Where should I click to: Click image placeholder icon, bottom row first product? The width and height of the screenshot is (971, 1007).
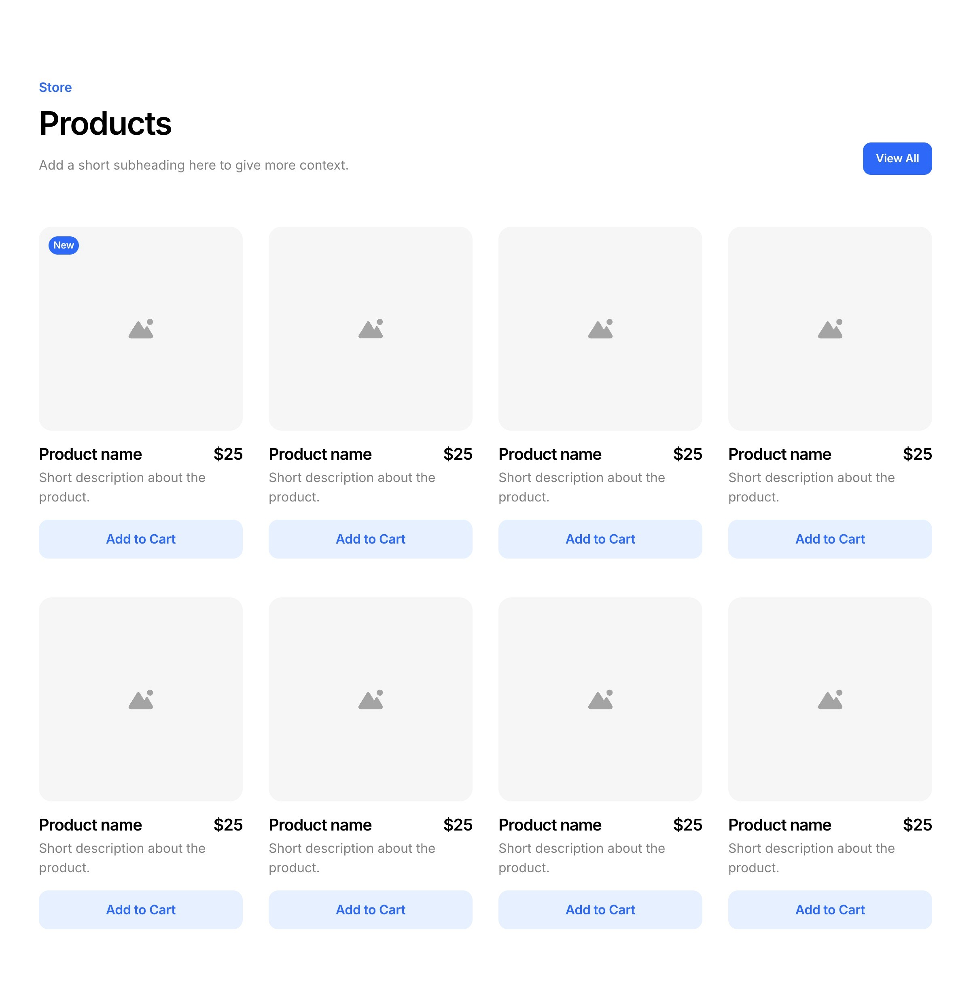[x=141, y=699]
